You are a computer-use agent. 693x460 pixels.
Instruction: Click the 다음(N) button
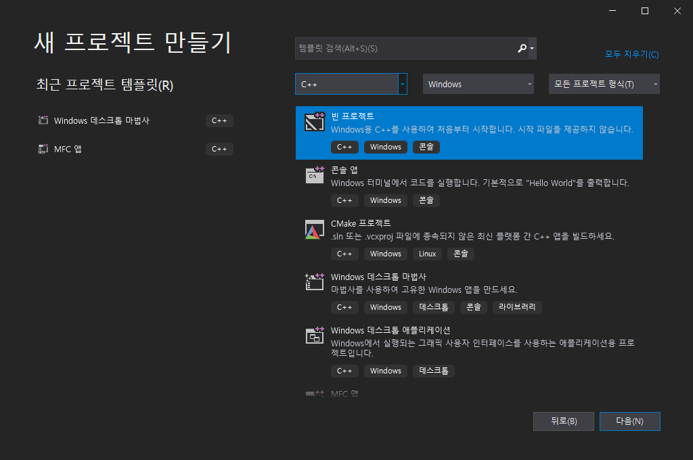pos(630,421)
